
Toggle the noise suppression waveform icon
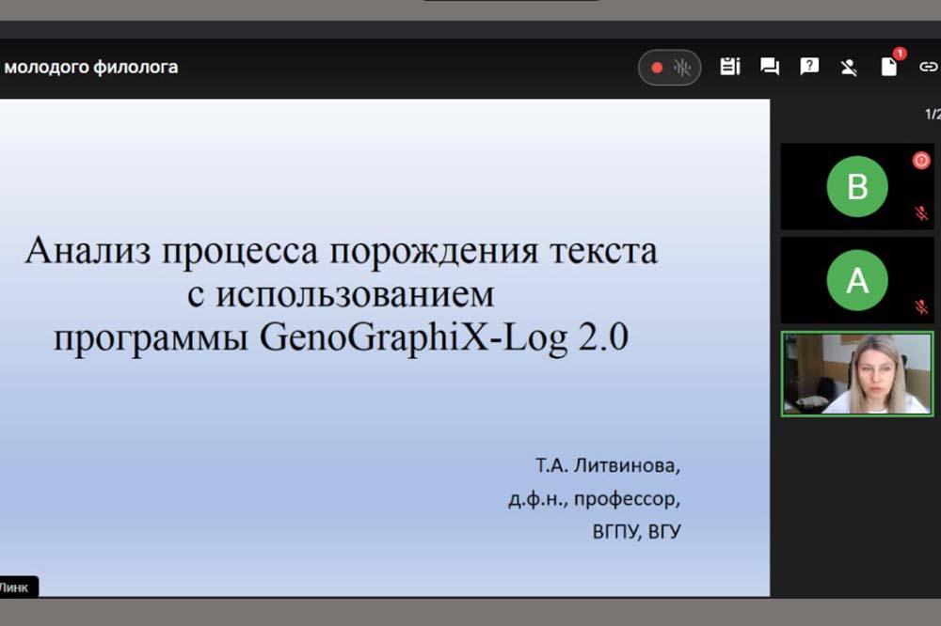[x=682, y=68]
